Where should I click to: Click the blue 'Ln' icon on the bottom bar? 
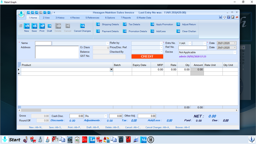[92, 140]
